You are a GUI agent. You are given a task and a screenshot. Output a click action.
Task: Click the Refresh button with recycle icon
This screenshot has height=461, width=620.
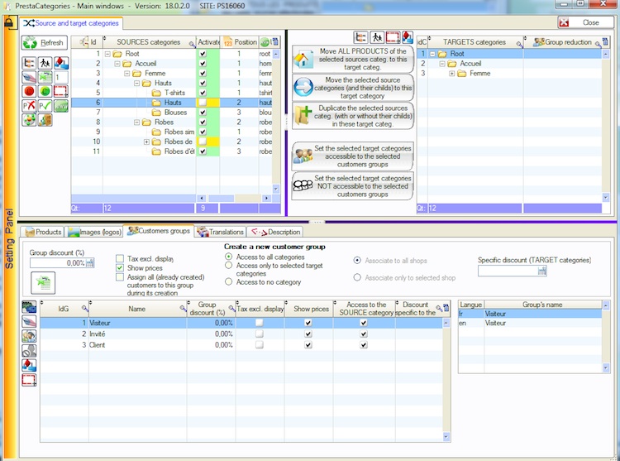[44, 42]
